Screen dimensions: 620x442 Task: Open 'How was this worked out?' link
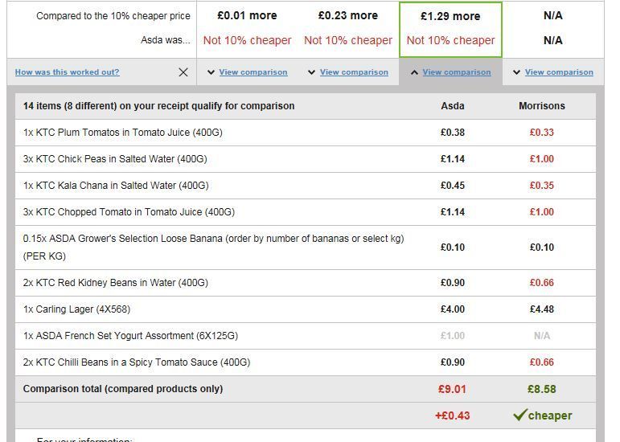point(68,72)
